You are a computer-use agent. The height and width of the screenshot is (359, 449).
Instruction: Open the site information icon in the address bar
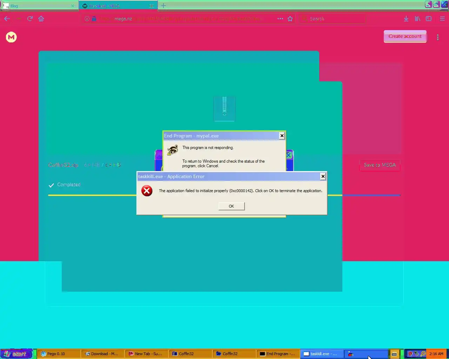pos(87,19)
